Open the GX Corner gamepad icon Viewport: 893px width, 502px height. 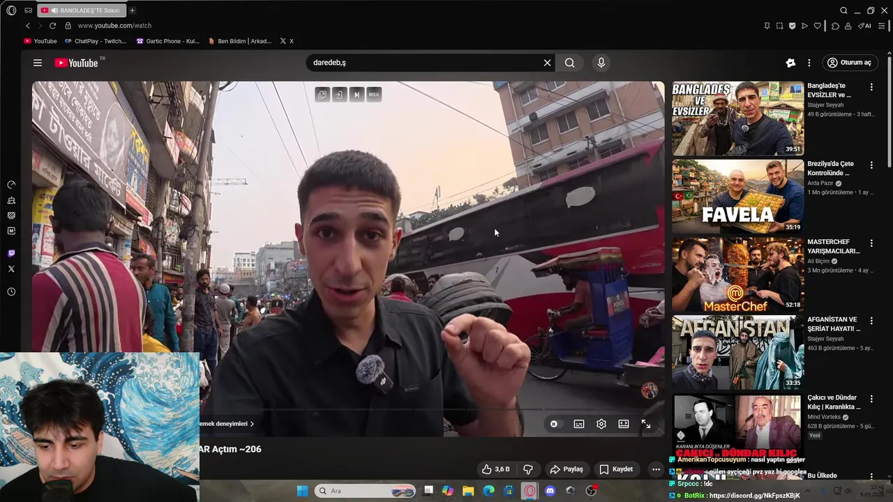pos(29,10)
